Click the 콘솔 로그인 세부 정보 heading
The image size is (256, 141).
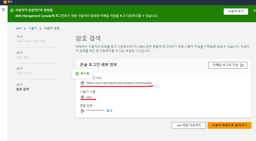[98, 64]
